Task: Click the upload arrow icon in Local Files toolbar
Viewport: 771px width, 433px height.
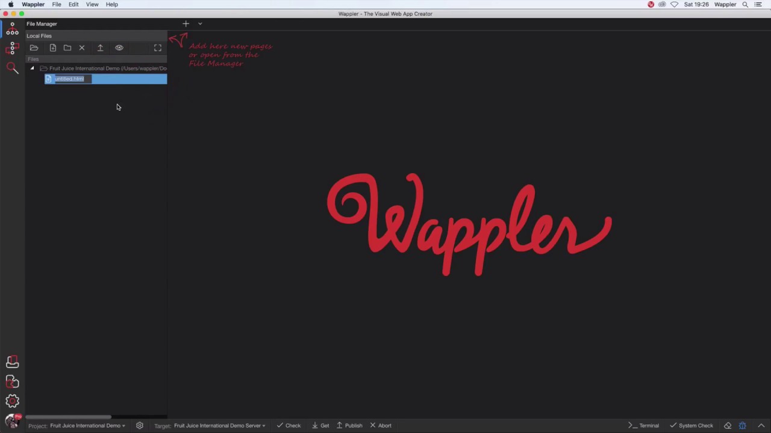Action: point(101,48)
